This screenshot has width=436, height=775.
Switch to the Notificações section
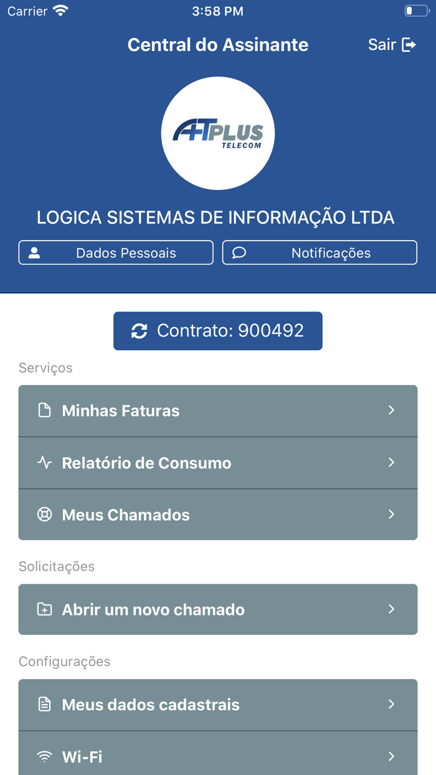pos(319,252)
